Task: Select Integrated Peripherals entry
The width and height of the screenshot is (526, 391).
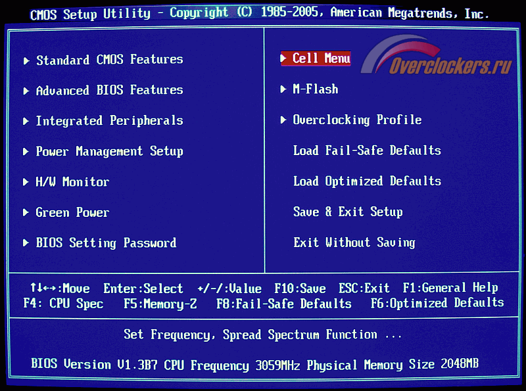Action: point(110,121)
